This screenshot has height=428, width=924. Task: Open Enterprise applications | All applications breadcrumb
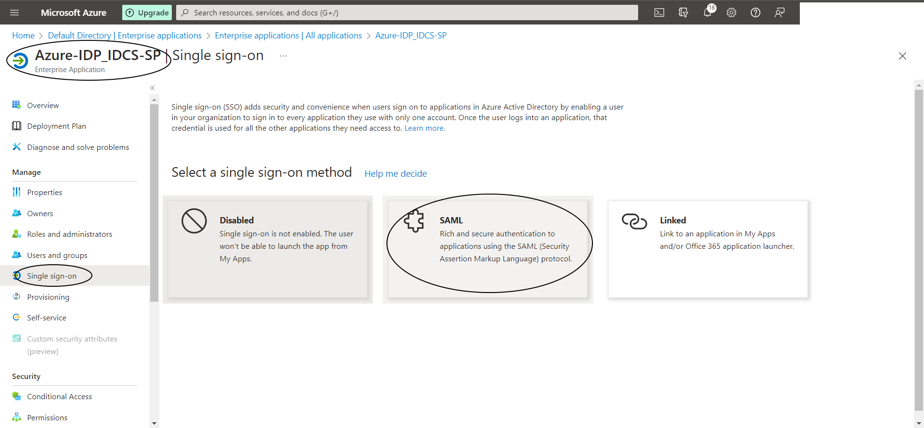click(288, 36)
